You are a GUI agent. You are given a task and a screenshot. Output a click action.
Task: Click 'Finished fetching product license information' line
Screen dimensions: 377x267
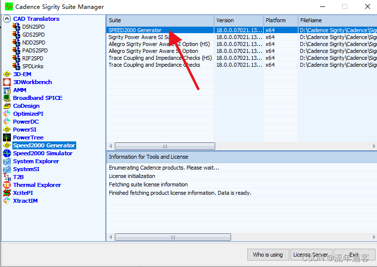point(180,193)
